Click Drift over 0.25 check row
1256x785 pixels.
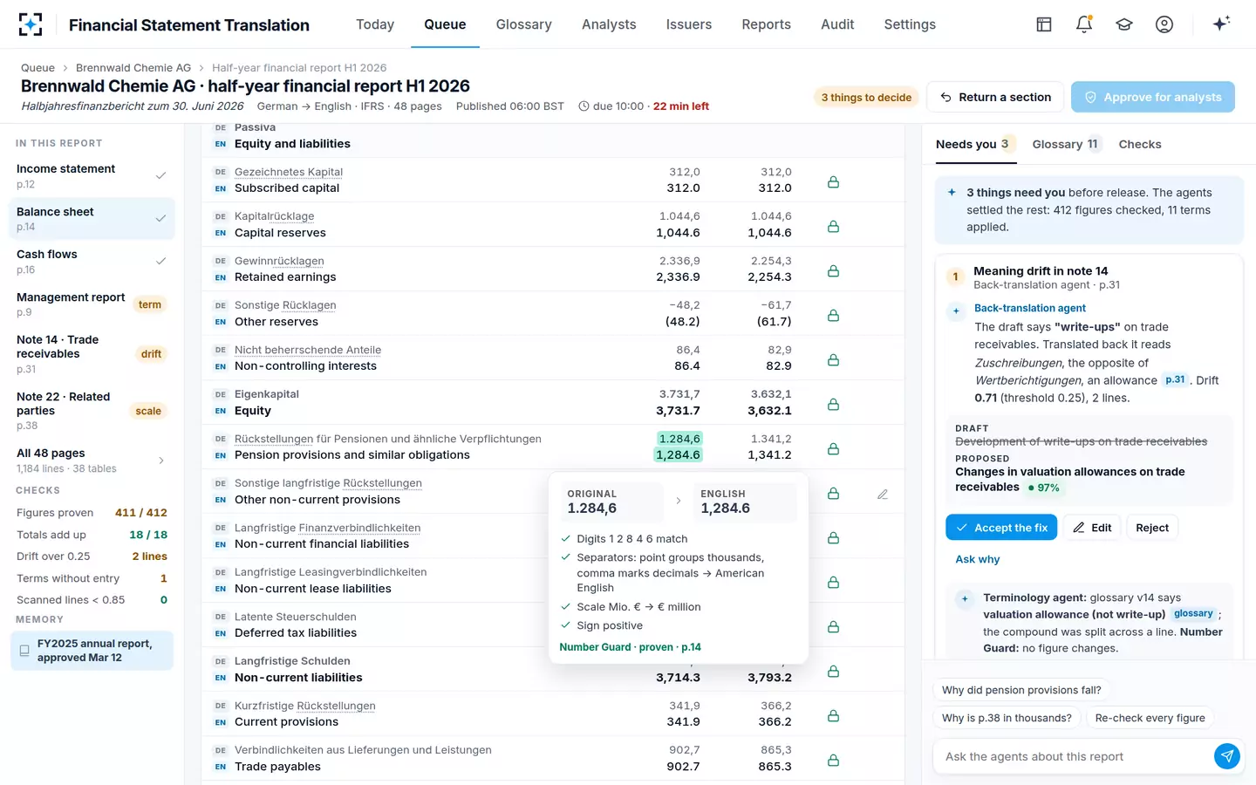[x=92, y=556]
